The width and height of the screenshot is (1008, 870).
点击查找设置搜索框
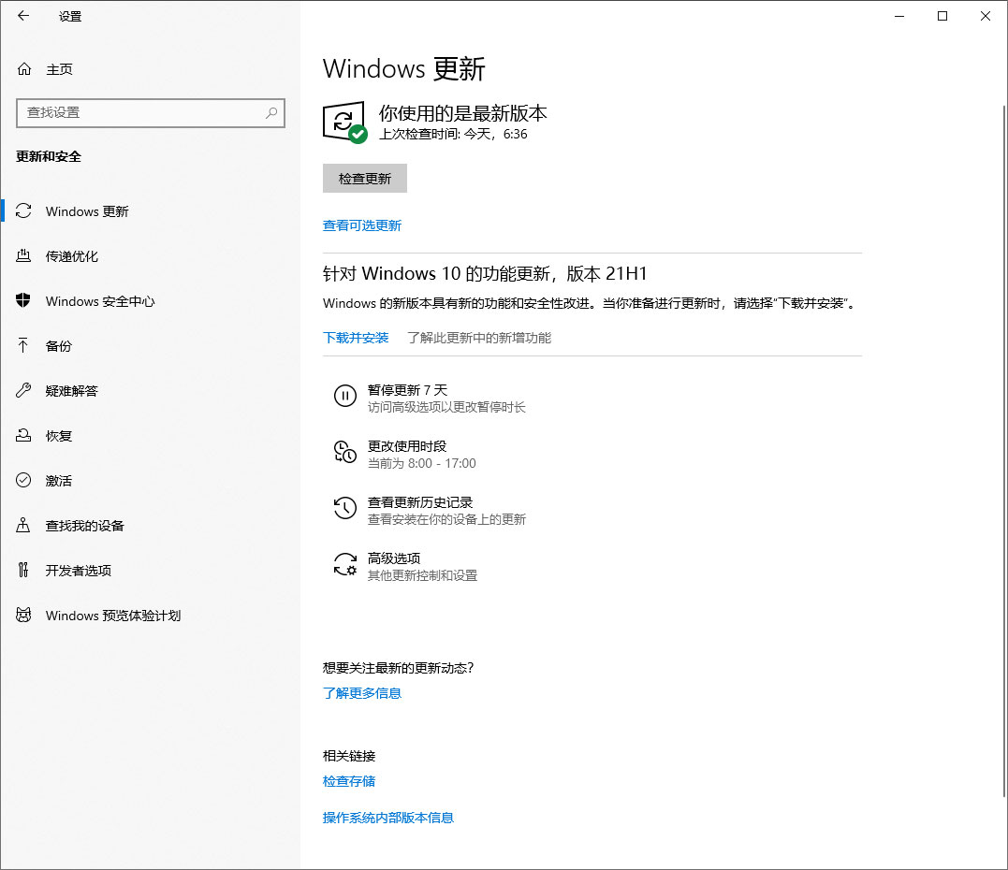[150, 112]
